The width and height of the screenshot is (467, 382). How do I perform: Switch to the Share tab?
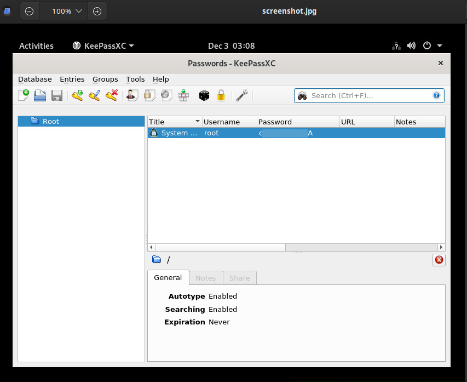pyautogui.click(x=240, y=278)
